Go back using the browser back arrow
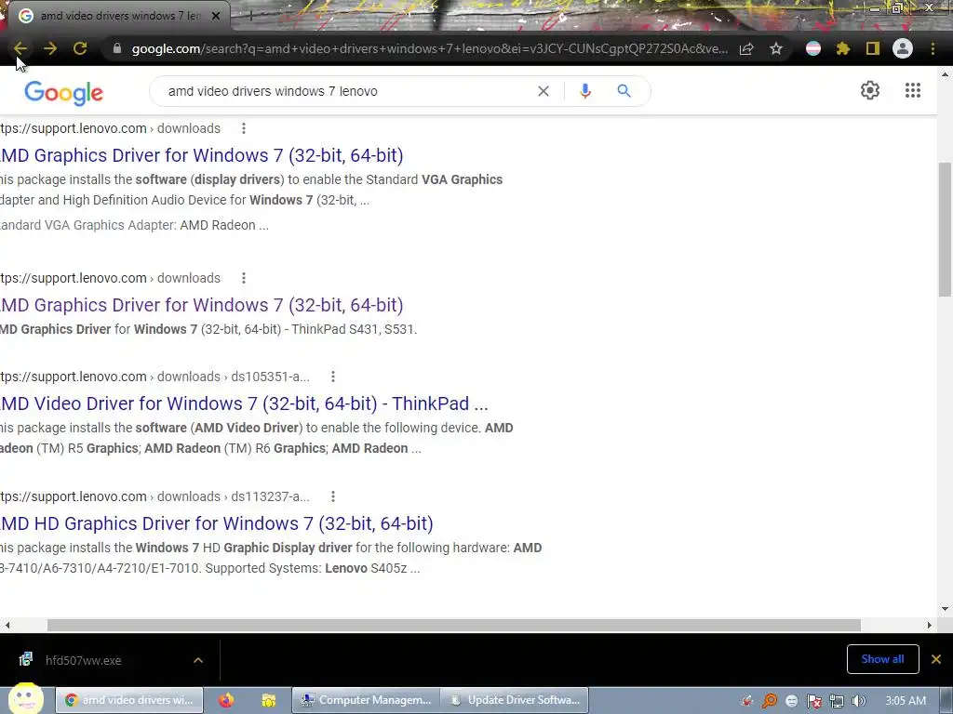The height and width of the screenshot is (714, 953). coord(20,48)
